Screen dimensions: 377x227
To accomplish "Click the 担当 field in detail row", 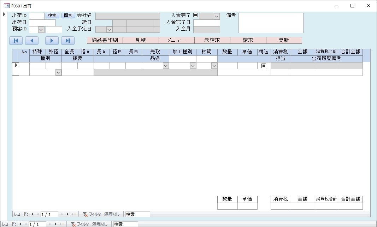I will pos(281,72).
